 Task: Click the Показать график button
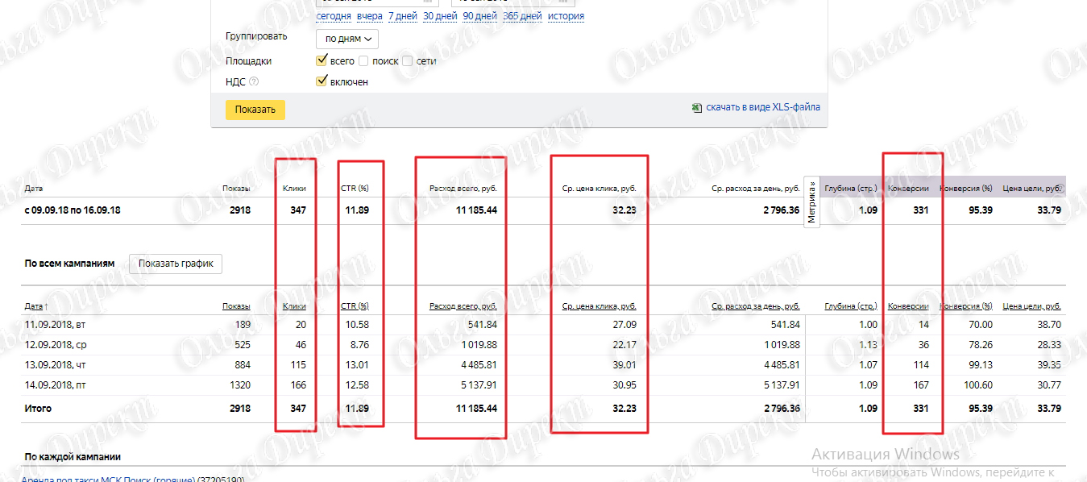pyautogui.click(x=176, y=264)
